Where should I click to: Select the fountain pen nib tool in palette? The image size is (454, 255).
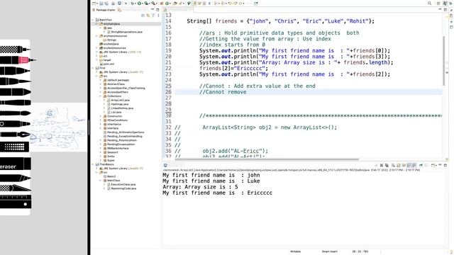pos(15,135)
